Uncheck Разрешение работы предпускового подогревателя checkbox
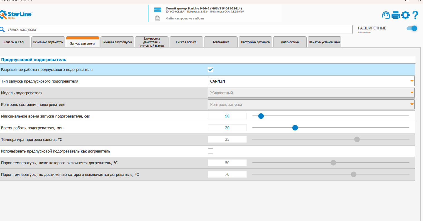This screenshot has height=221, width=423. click(x=211, y=69)
